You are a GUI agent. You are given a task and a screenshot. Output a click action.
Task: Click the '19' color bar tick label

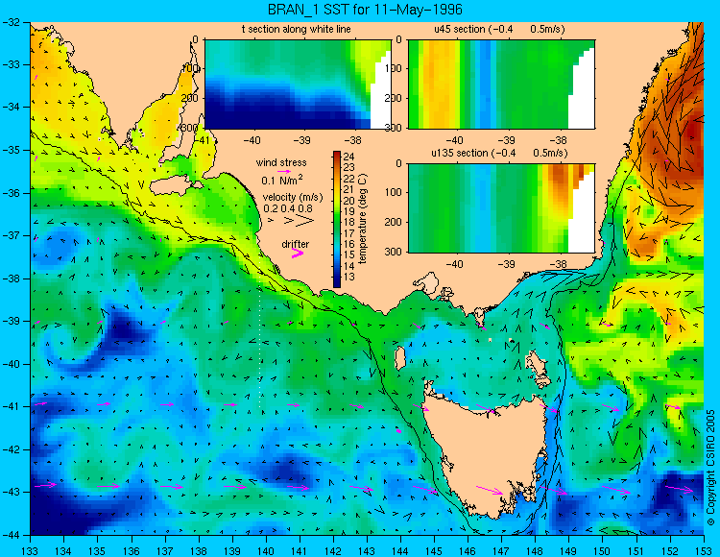(349, 211)
